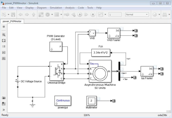The height and width of the screenshot is (118, 172).
Task: Click the ode23tb solver status text
Action: click(162, 115)
